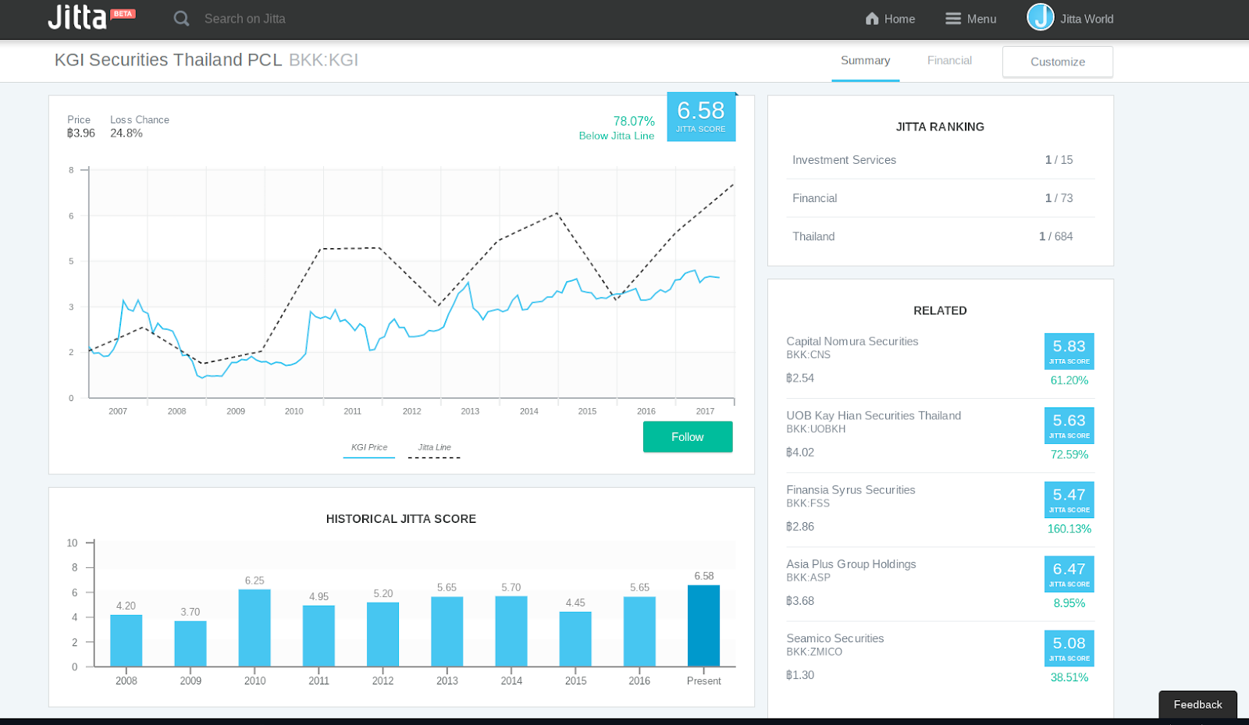Switch to the Financial tab
1249x725 pixels.
(x=949, y=61)
